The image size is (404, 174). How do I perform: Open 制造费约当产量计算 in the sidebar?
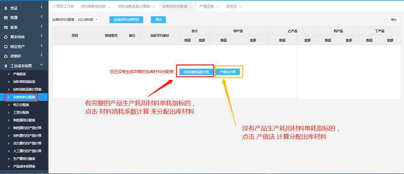click(27, 128)
